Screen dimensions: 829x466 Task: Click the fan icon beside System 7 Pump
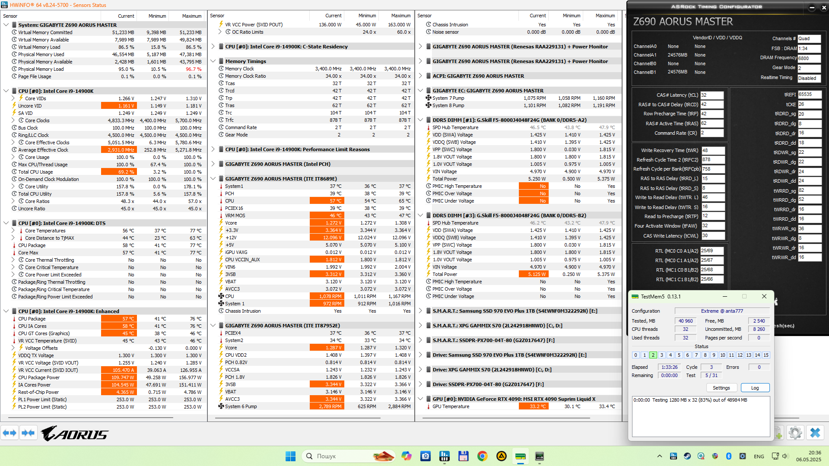click(429, 98)
